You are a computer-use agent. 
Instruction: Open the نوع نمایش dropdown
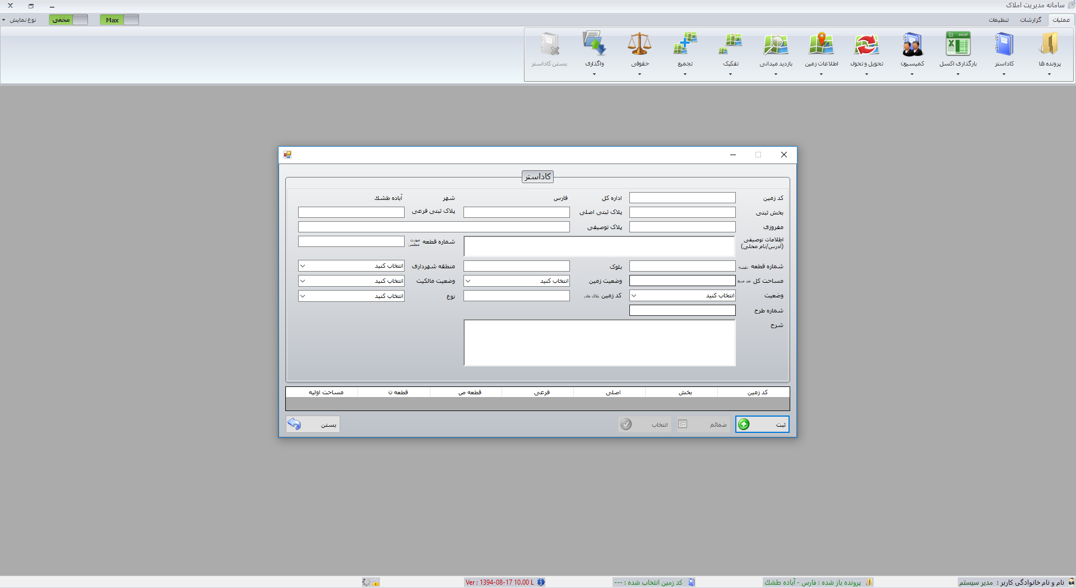coord(19,20)
